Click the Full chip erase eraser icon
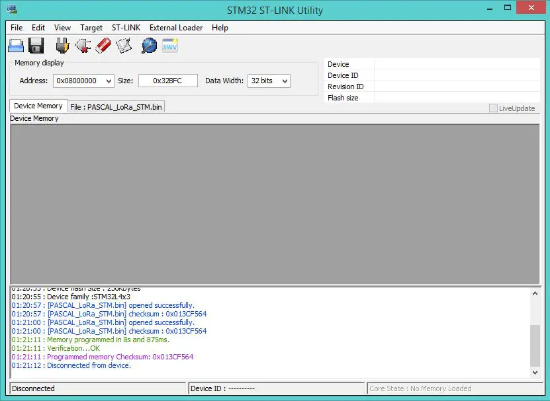Screen dimensions: 550x401 click(103, 46)
